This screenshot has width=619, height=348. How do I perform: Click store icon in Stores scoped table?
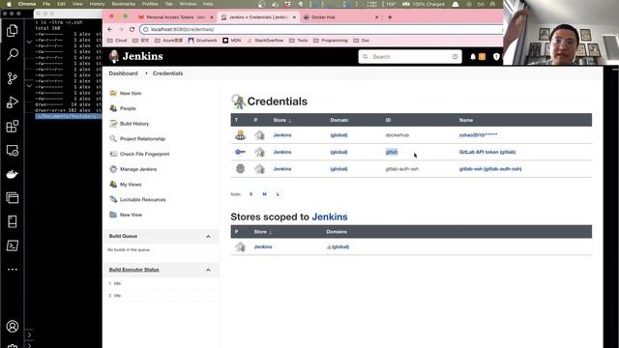point(240,247)
